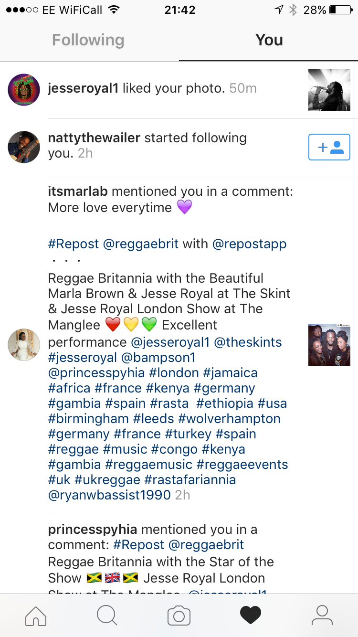Open the Search magnifier icon

pyautogui.click(x=107, y=616)
